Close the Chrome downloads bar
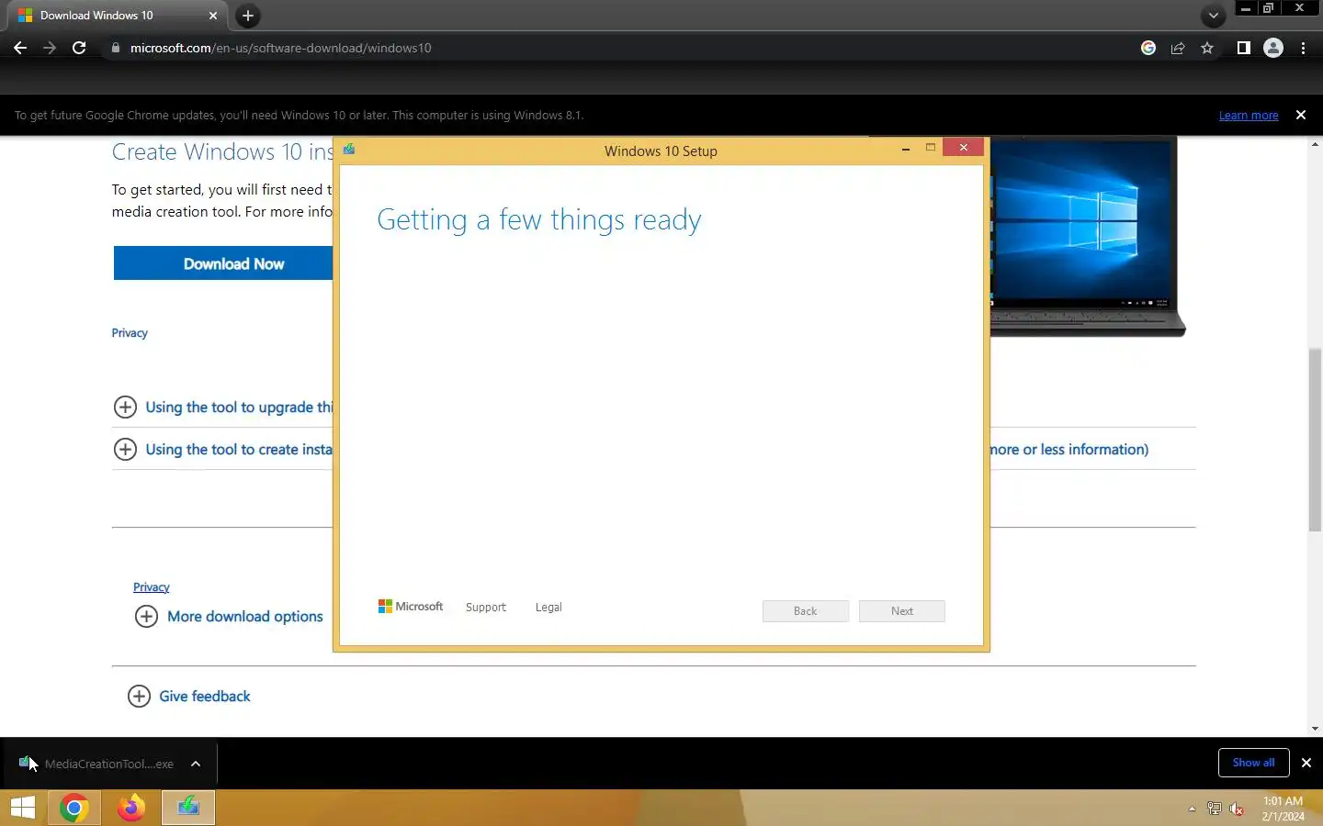The image size is (1323, 826). 1306,763
